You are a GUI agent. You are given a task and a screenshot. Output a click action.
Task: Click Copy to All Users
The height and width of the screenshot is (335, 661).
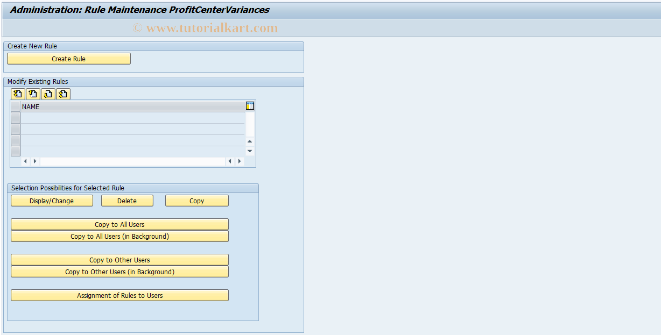(x=119, y=224)
